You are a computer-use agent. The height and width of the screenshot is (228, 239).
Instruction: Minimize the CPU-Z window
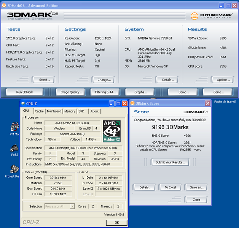(x=112, y=103)
